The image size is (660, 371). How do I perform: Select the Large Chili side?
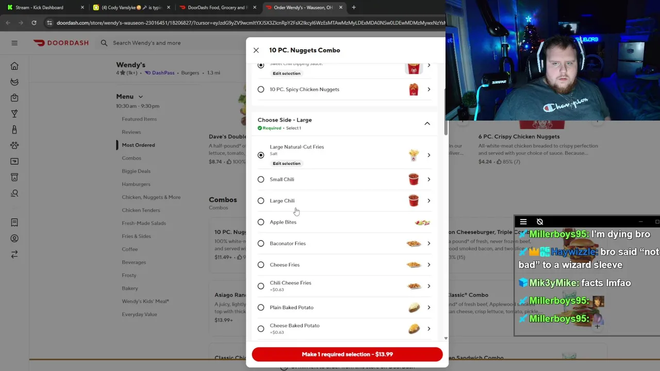coord(261,201)
